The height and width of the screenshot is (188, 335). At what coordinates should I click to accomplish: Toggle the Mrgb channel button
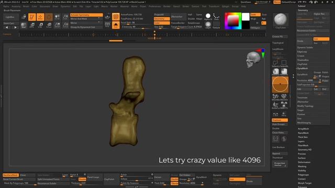(x=253, y=19)
